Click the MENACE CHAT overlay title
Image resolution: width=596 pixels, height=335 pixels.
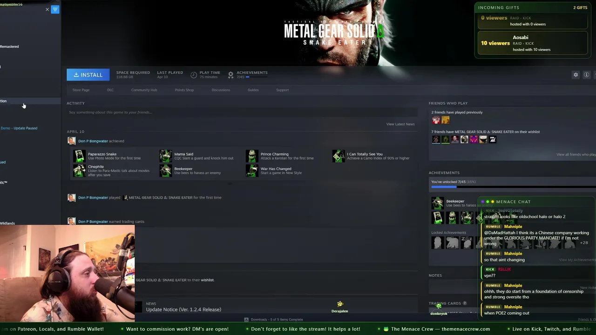513,201
